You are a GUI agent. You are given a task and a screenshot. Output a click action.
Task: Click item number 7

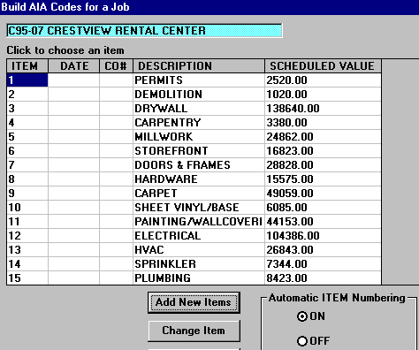[x=27, y=165]
